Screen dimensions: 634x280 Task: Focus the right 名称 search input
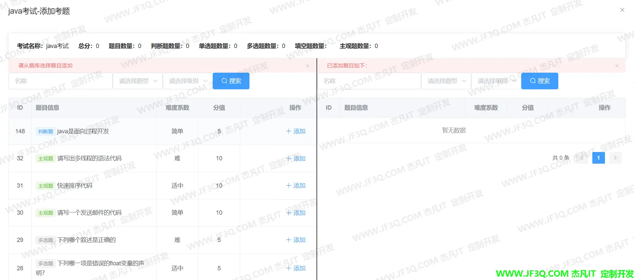coord(369,81)
